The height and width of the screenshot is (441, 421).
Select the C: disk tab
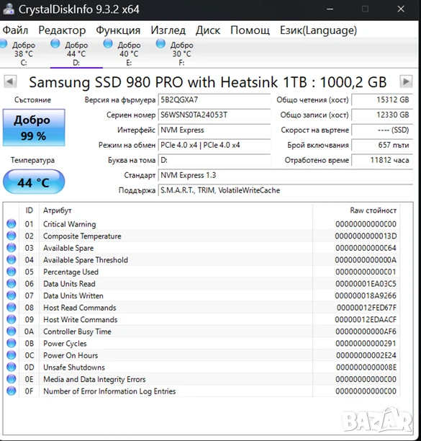click(x=24, y=53)
